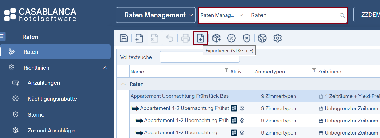Click the printer icon in the toolbar
Image resolution: width=380 pixels, height=138 pixels.
[x=185, y=38]
